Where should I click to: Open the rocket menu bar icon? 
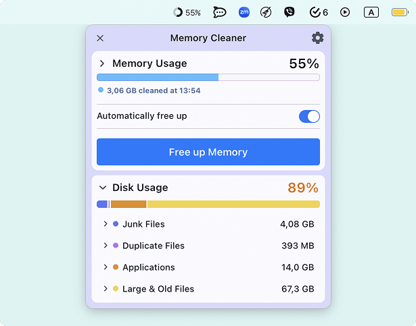pyautogui.click(x=266, y=12)
